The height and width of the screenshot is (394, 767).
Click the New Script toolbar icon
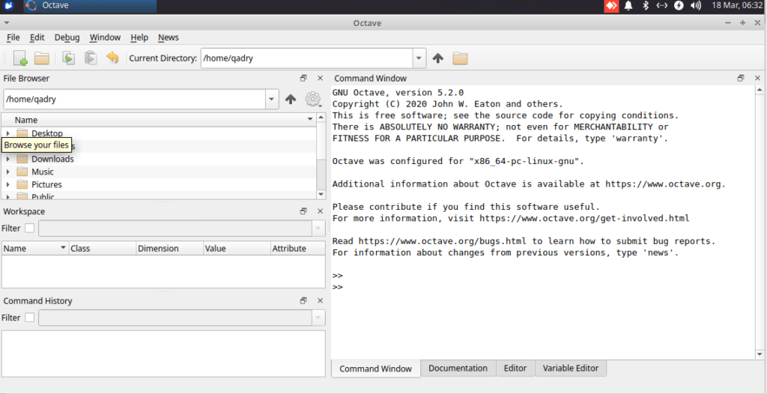pos(20,58)
